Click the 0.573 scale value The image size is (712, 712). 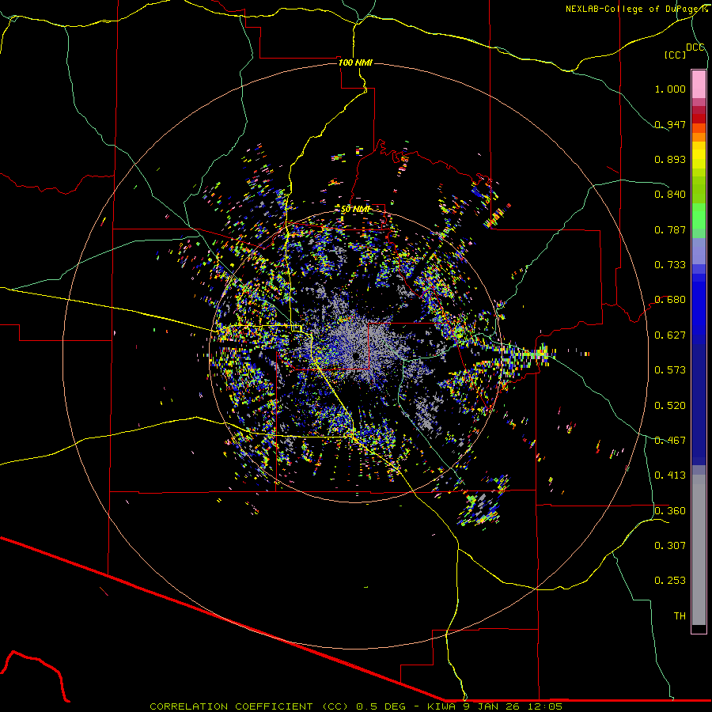point(670,370)
